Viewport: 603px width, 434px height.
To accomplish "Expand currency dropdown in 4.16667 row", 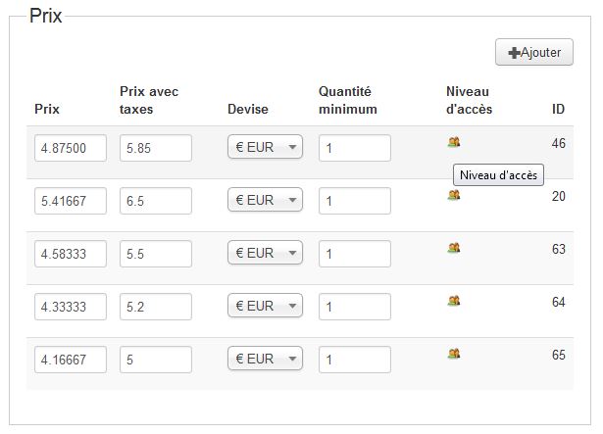I will click(265, 360).
